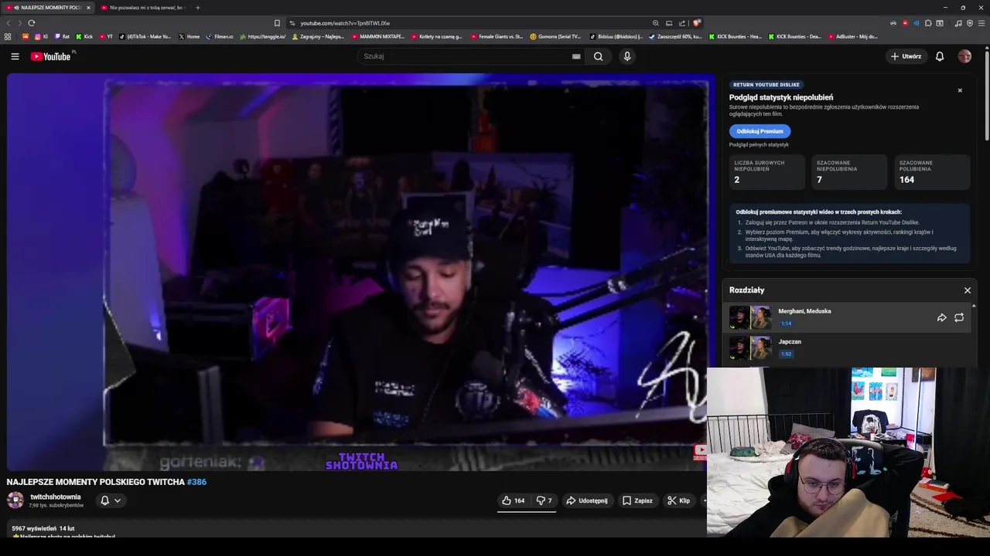Open the media control music note icon
This screenshot has height=556, width=990.
tap(958, 23)
